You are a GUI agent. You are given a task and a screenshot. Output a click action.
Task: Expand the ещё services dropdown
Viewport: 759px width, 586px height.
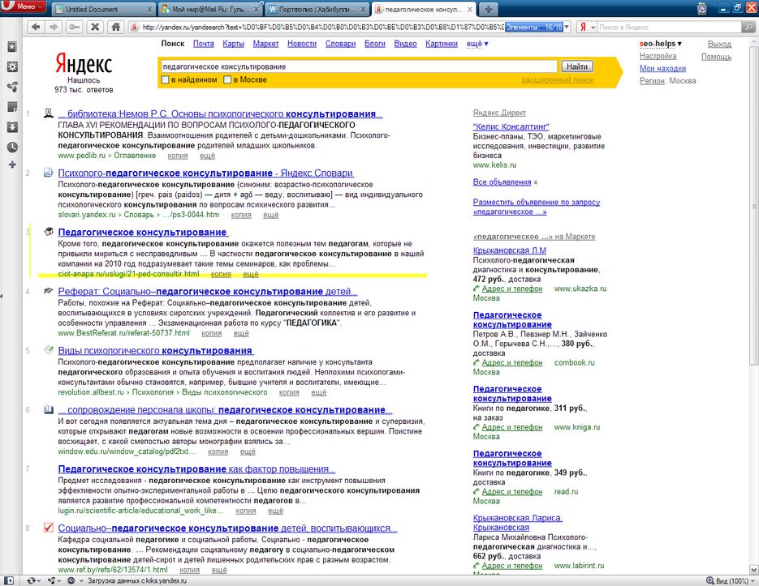pyautogui.click(x=477, y=44)
